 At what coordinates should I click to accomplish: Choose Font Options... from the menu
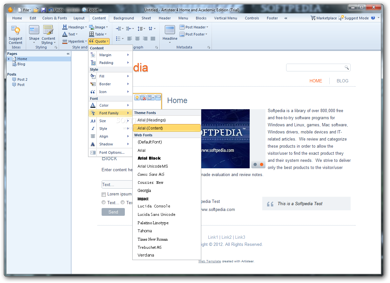111,152
